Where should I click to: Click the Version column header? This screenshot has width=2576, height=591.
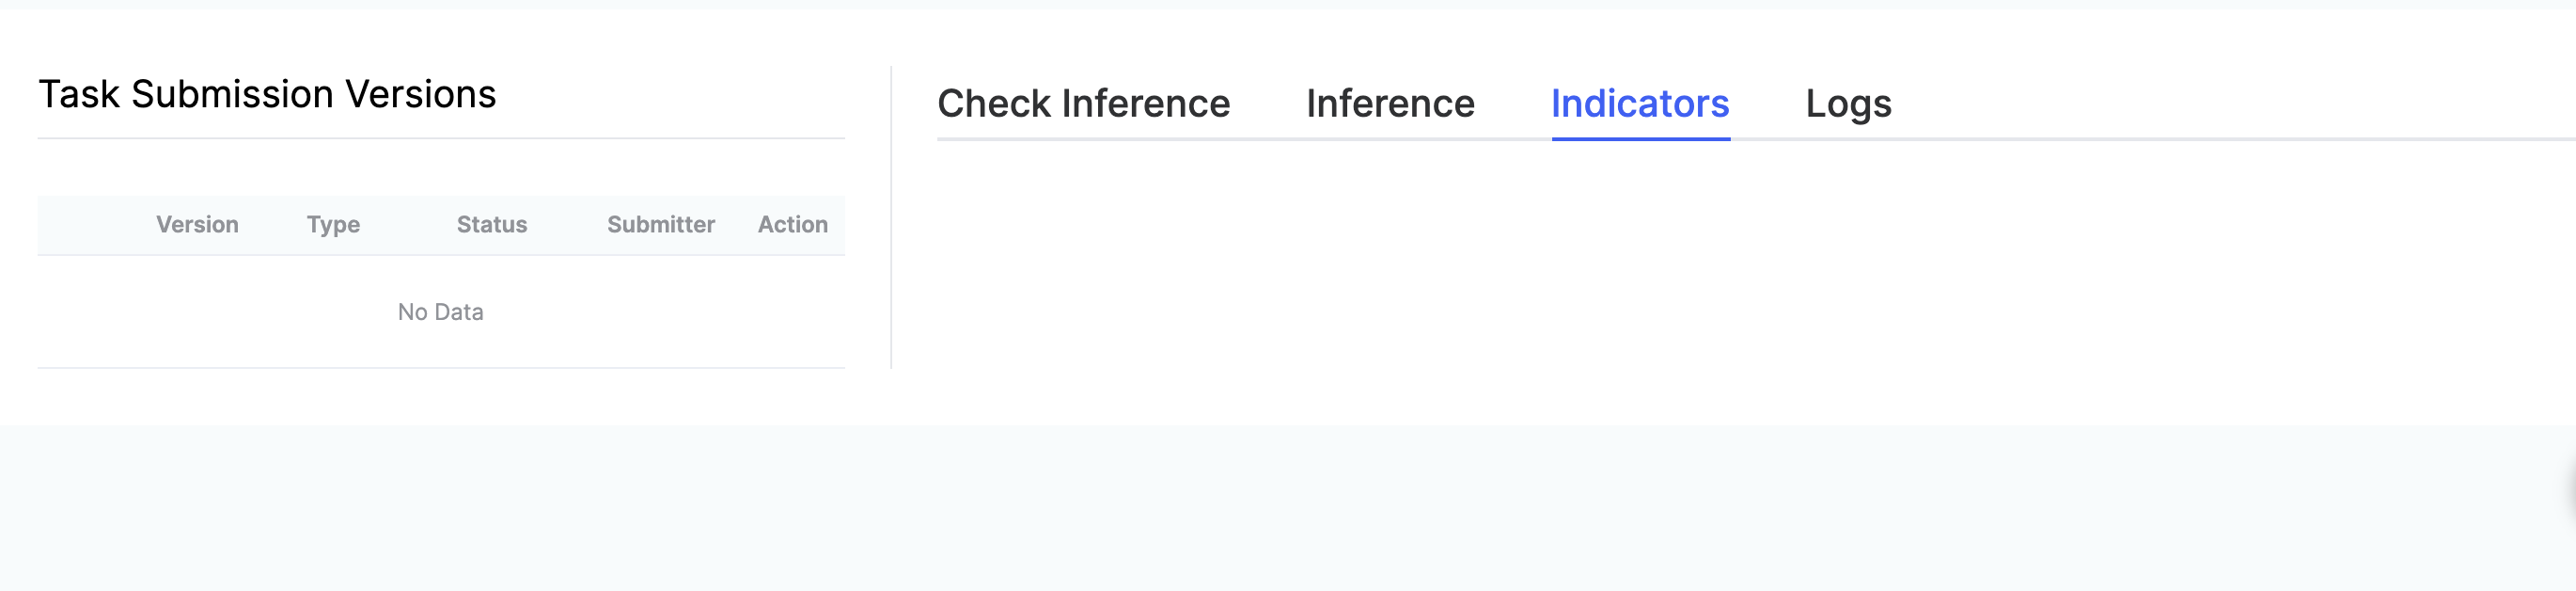click(x=197, y=224)
